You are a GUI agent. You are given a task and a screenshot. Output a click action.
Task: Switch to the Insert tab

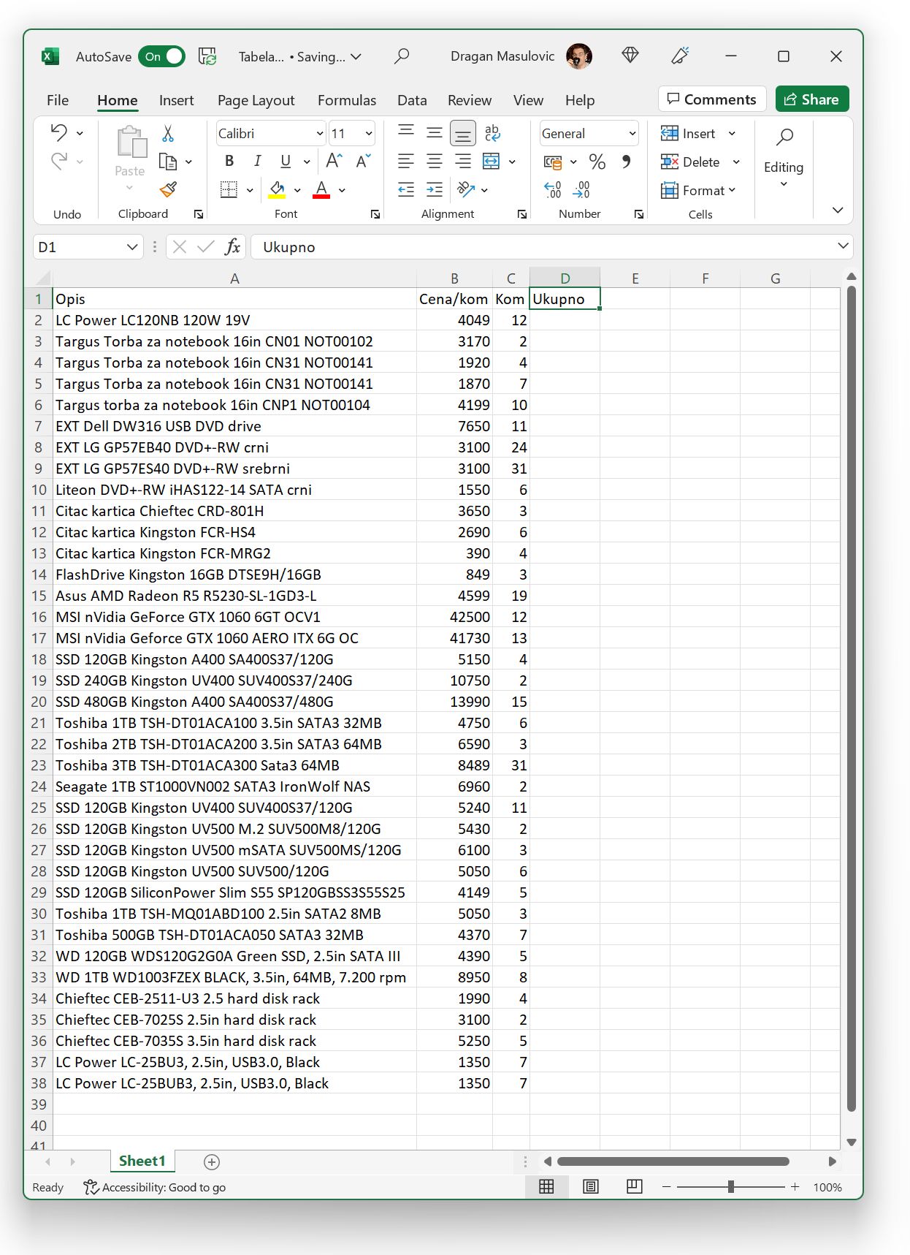click(x=176, y=100)
